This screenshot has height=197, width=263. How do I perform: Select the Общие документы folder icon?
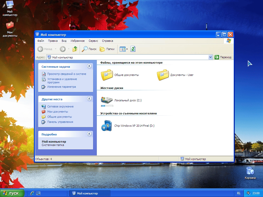[107, 75]
